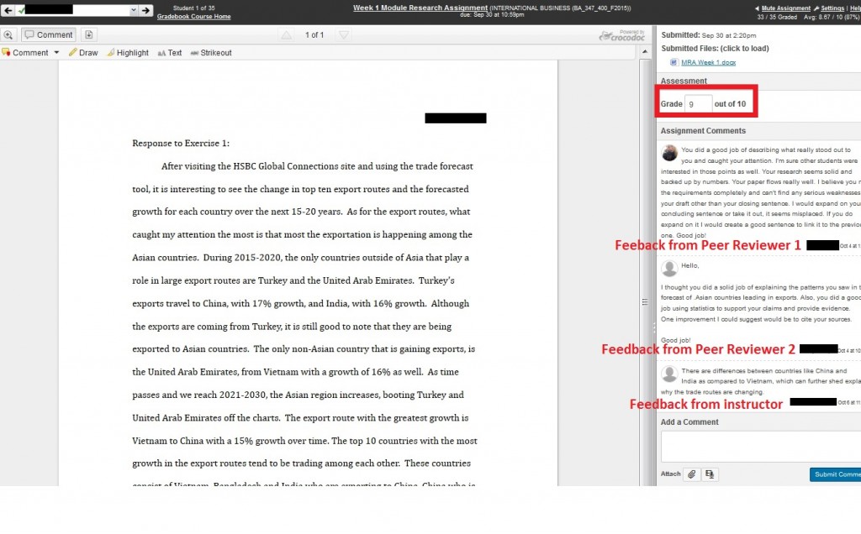
Task: Mute the assignment grades
Action: click(786, 8)
